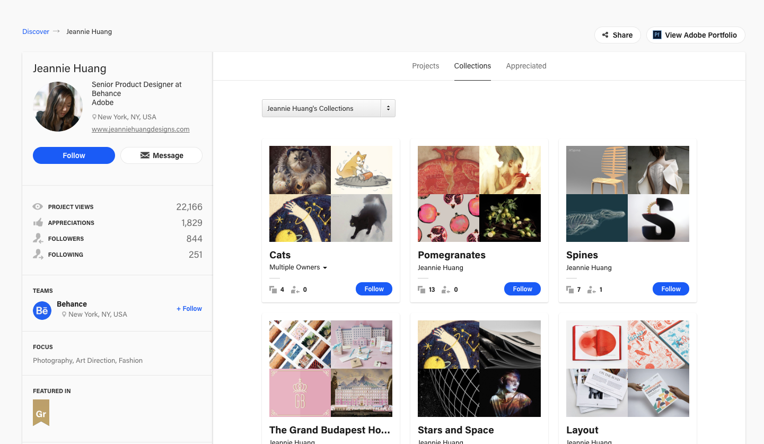
Task: Click the wireframe grid thumbnail in Stars and Space
Action: [449, 393]
